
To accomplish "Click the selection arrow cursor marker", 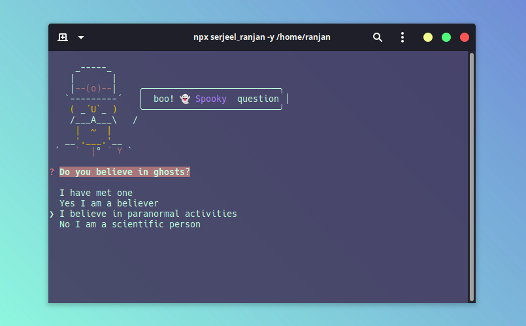I will pyautogui.click(x=52, y=214).
